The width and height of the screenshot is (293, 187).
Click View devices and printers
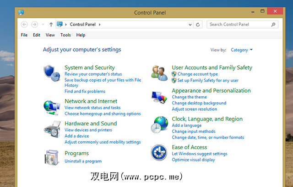pos(88,130)
